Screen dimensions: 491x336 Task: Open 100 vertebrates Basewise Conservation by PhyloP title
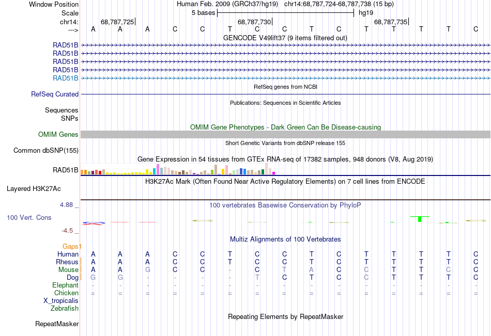(x=285, y=205)
